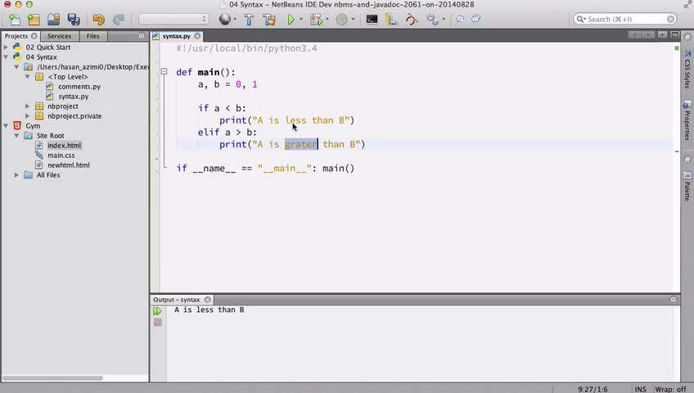
Task: Collapse the <Top Level> package node
Action: [x=28, y=77]
